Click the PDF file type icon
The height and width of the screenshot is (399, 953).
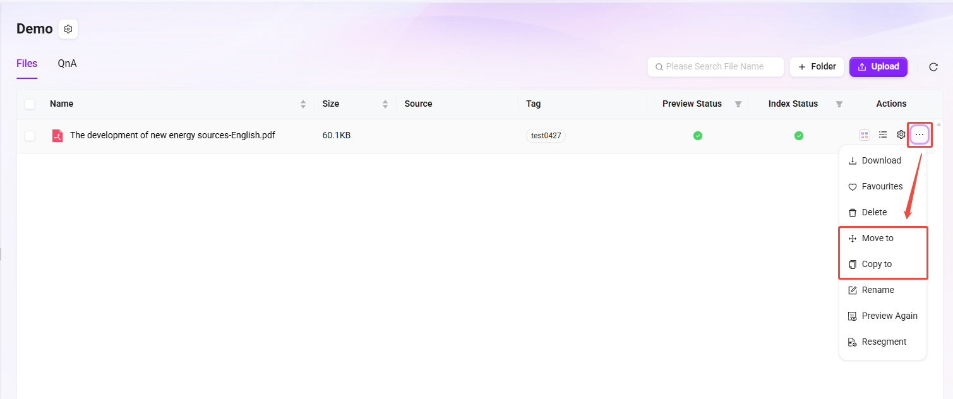coord(57,135)
